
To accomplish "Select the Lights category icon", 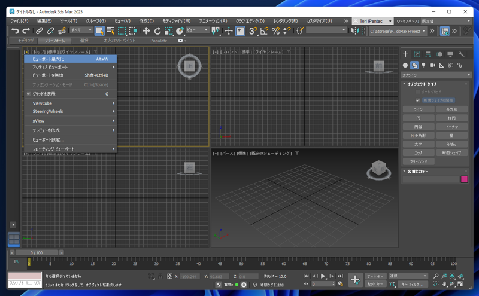I will pyautogui.click(x=423, y=65).
